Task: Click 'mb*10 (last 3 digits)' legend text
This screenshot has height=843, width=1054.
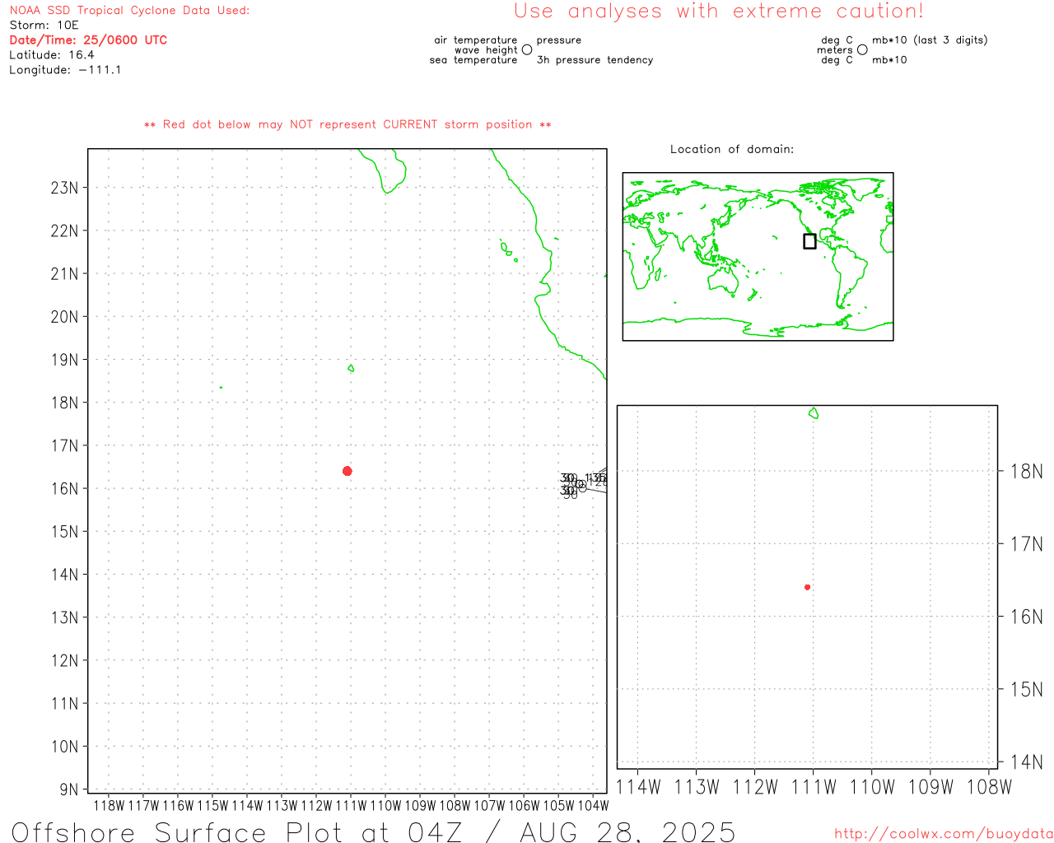Action: (x=930, y=40)
